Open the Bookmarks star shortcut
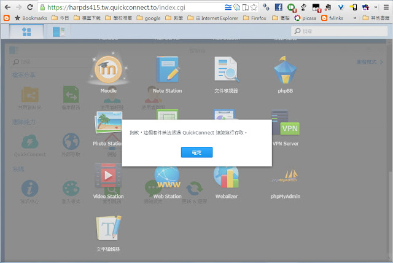 coord(31,18)
